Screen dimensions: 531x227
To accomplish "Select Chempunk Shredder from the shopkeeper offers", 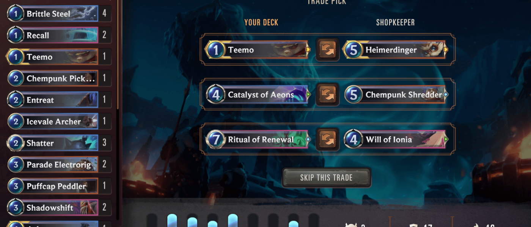I will (394, 95).
